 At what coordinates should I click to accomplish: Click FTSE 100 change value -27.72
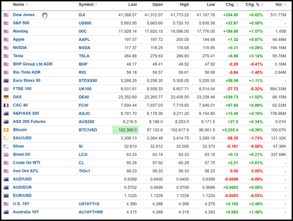232,89
